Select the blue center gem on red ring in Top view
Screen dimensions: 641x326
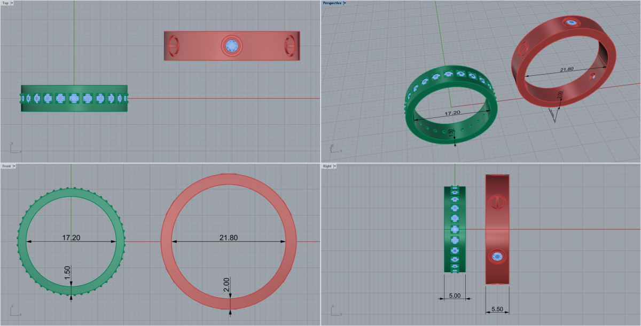231,46
